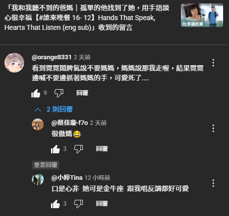Image resolution: width=229 pixels, height=216 pixels.
Task: Reply to @蔡佳璇-f7o using 回覆
Action: pos(102,149)
